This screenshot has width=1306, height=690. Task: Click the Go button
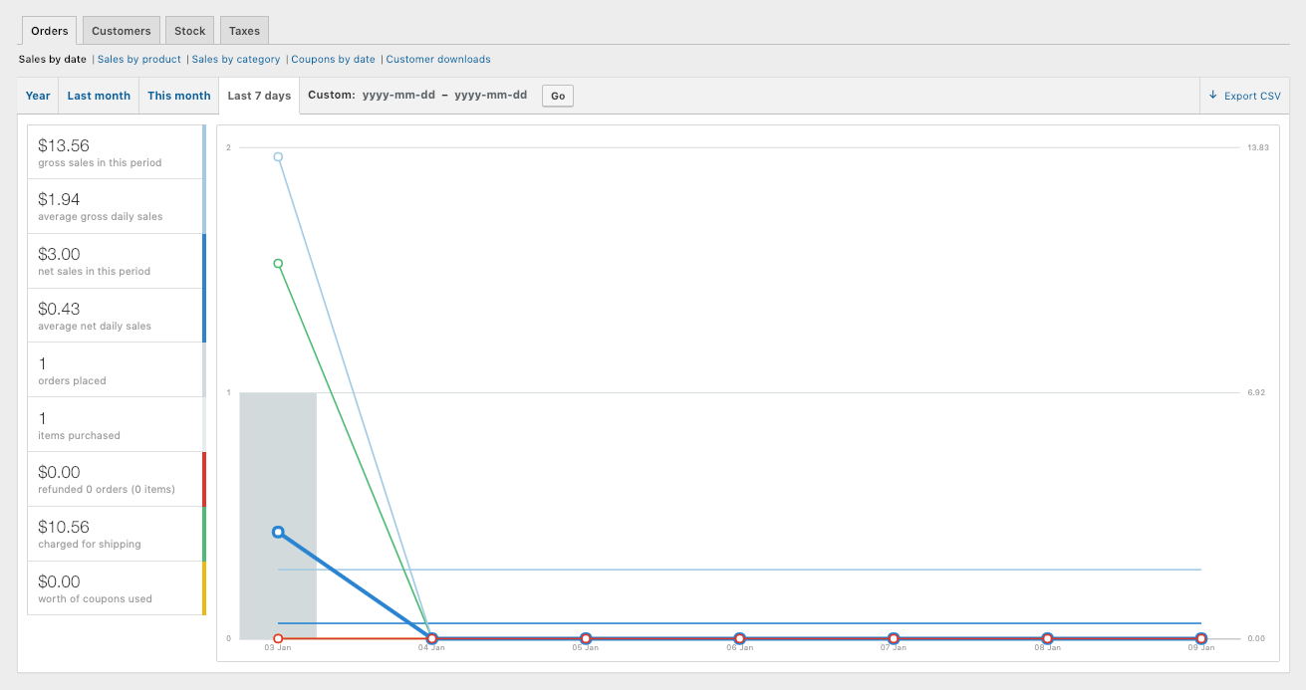[558, 96]
